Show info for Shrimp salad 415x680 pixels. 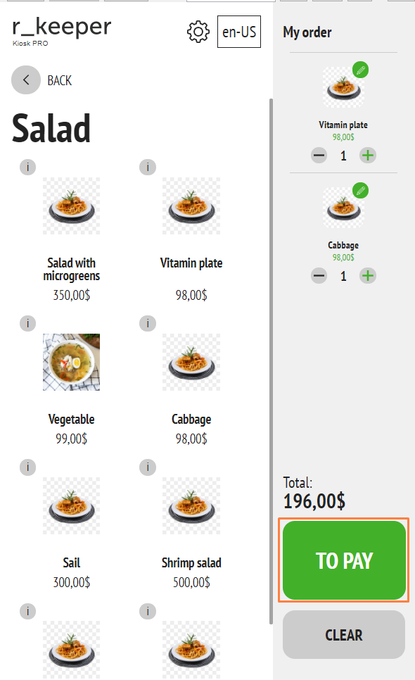point(147,467)
